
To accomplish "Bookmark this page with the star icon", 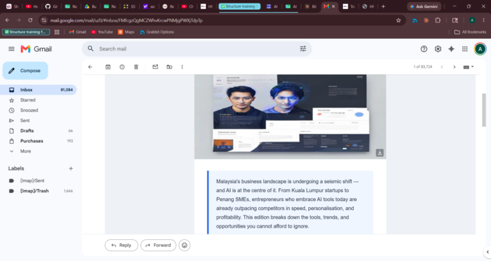I will [398, 20].
